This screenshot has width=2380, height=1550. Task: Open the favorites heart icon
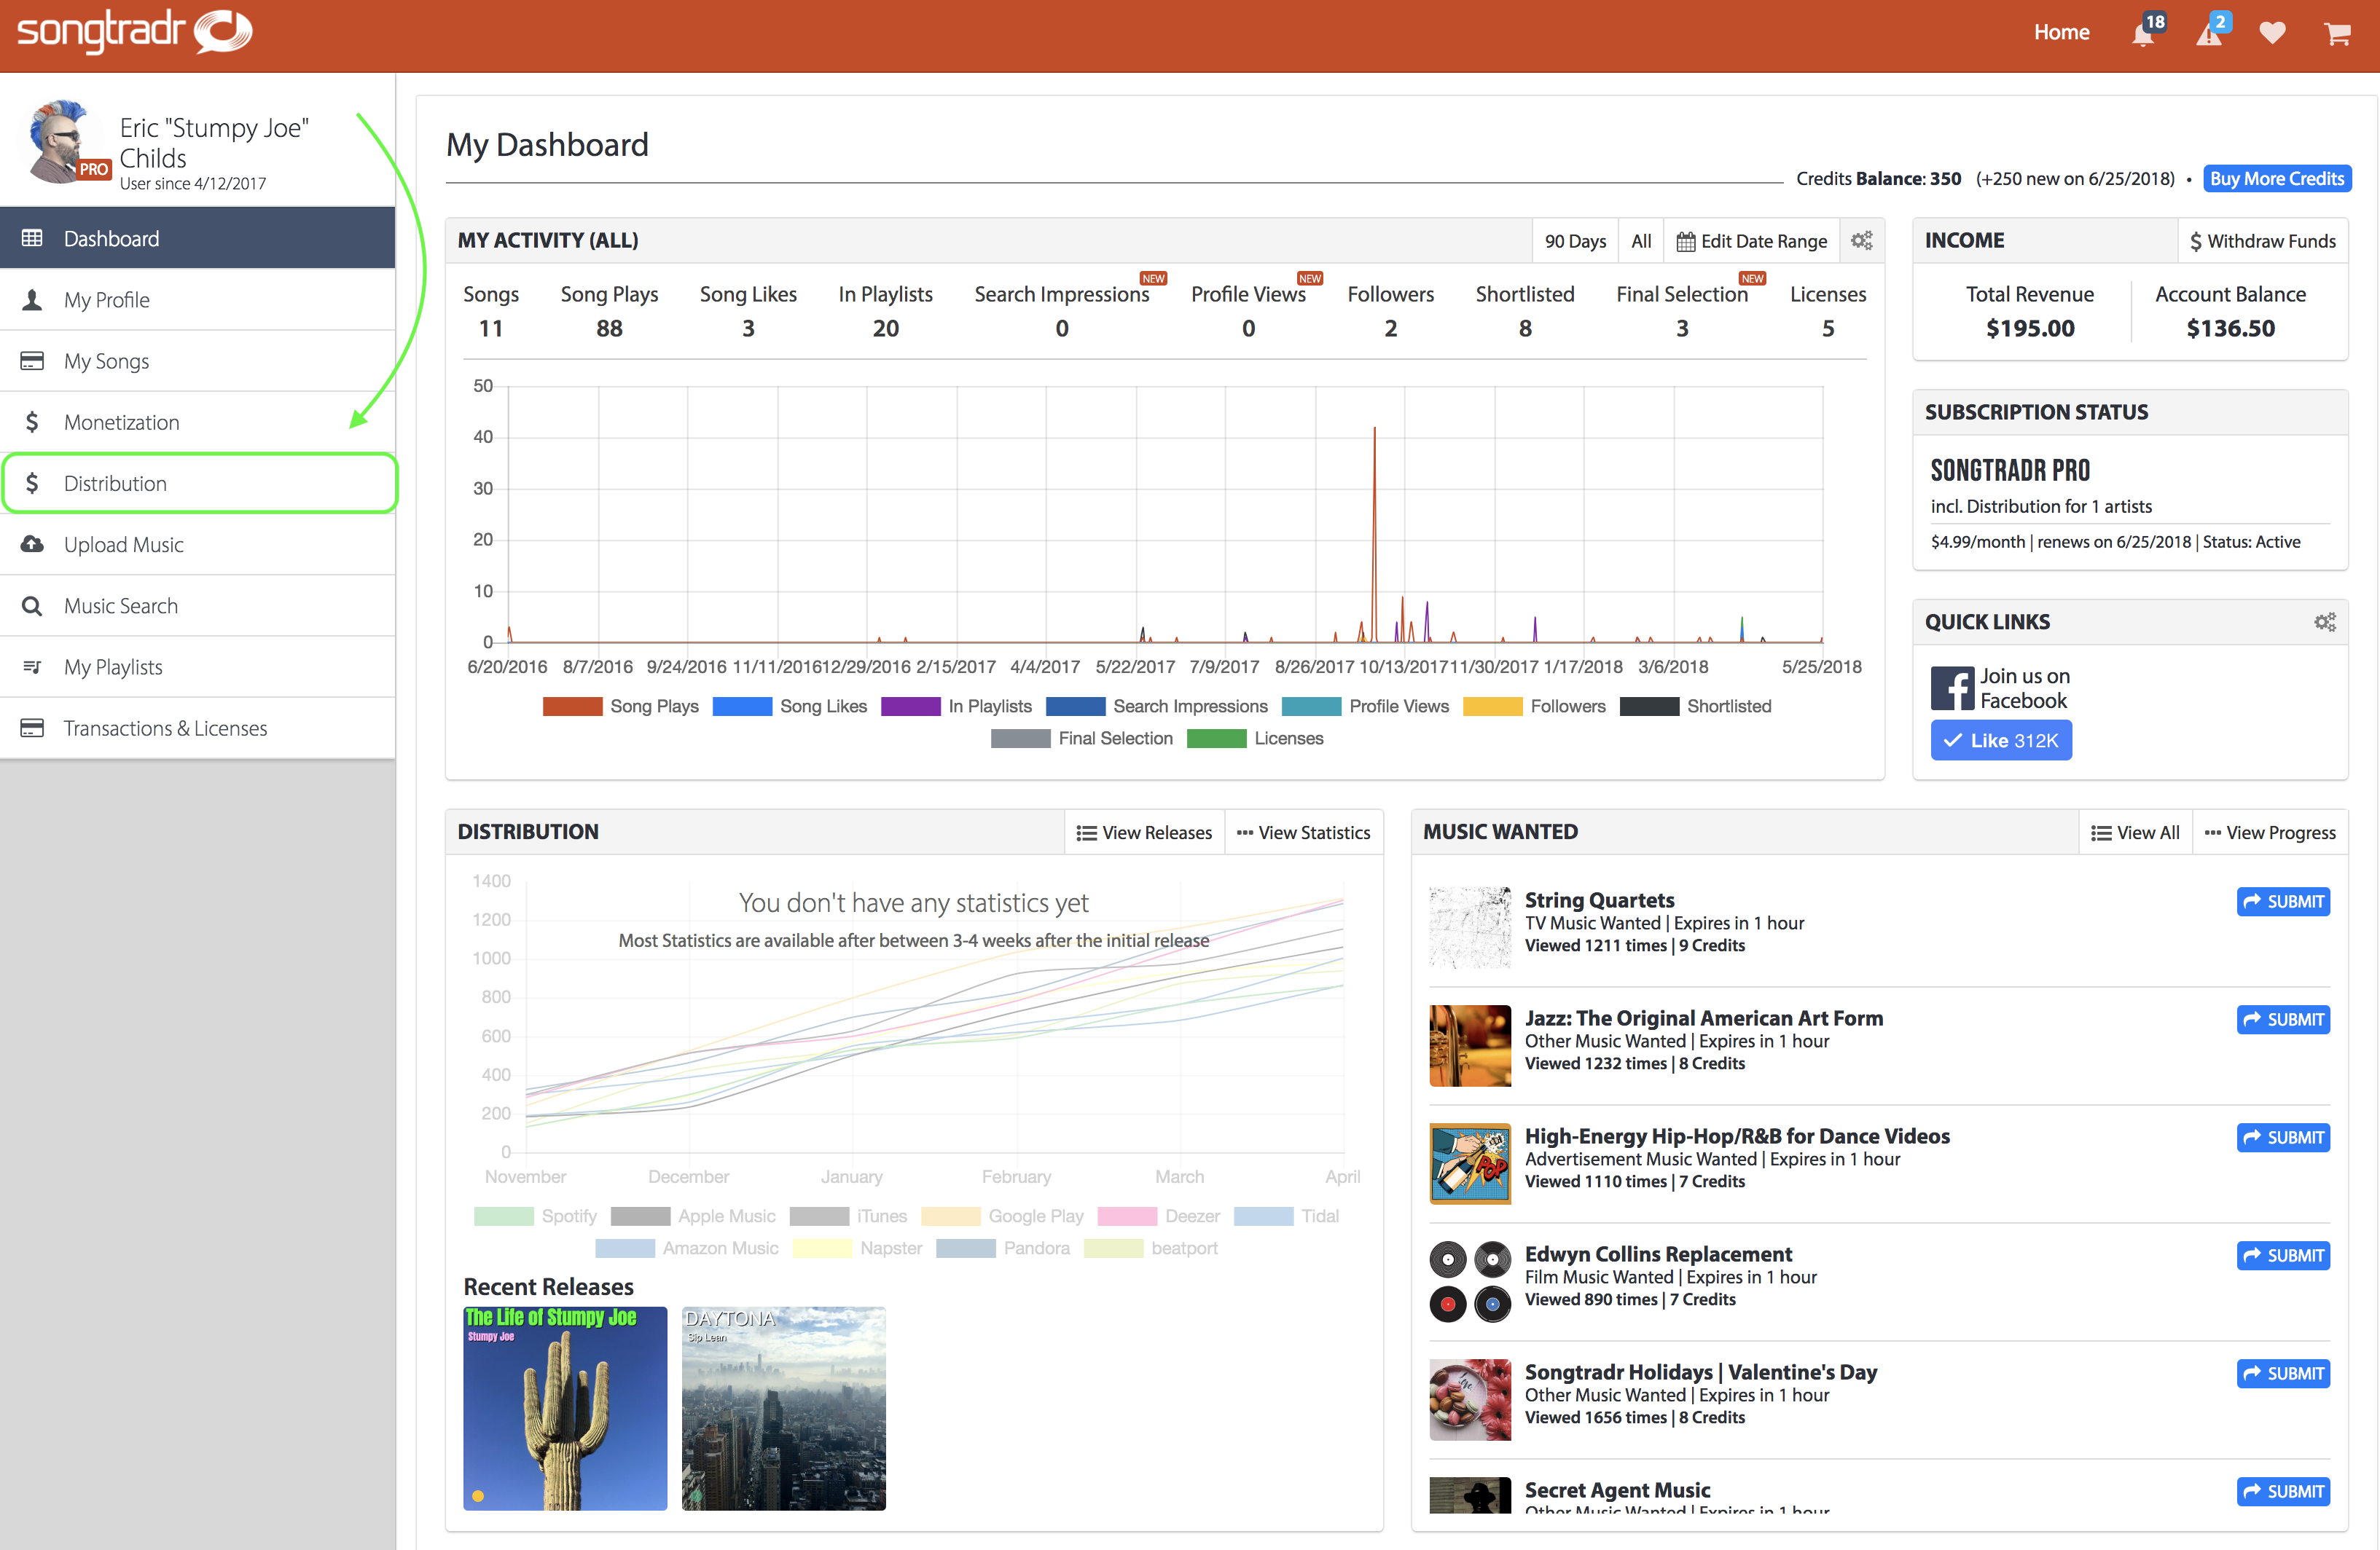[2272, 33]
